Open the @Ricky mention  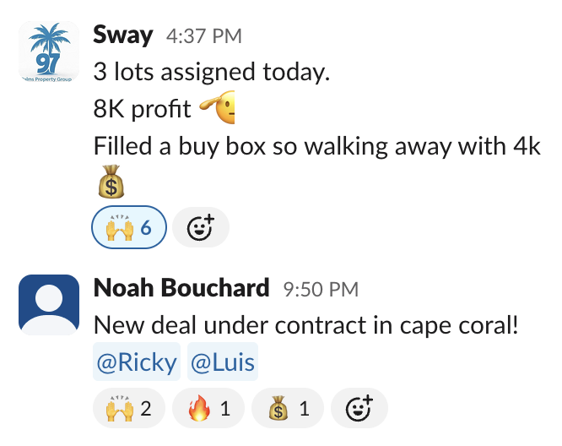click(137, 362)
